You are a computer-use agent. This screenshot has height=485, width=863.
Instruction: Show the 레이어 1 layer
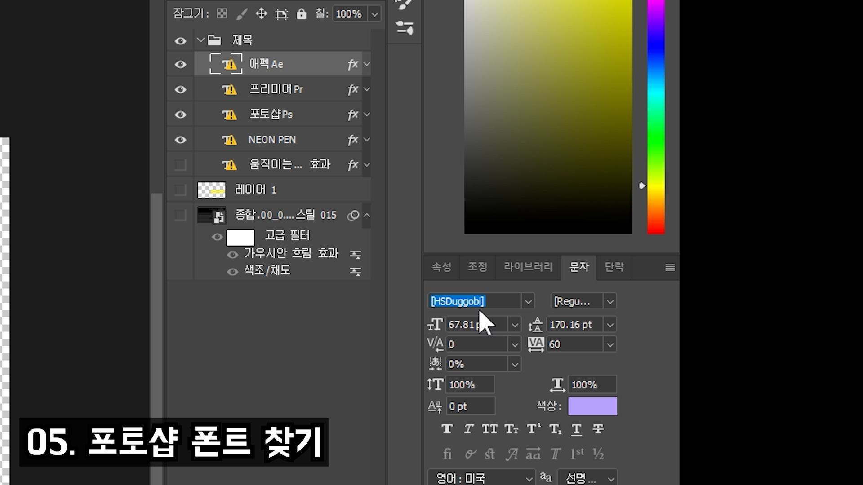(x=180, y=190)
